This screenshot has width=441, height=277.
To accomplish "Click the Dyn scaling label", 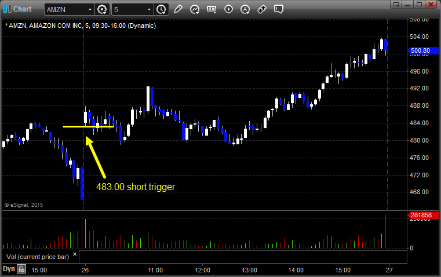I will point(9,269).
